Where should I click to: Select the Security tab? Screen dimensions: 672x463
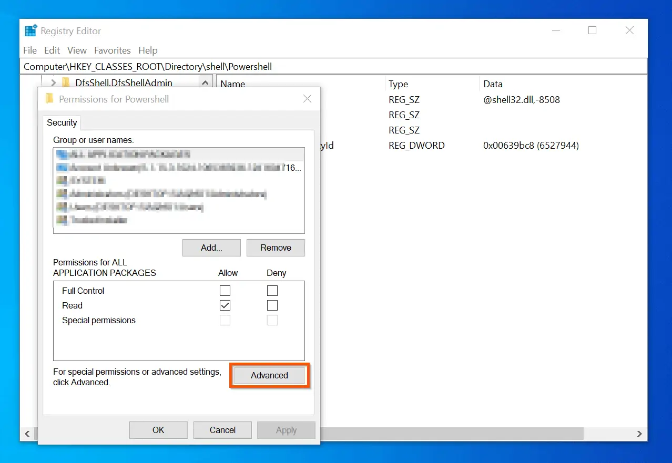coord(62,122)
